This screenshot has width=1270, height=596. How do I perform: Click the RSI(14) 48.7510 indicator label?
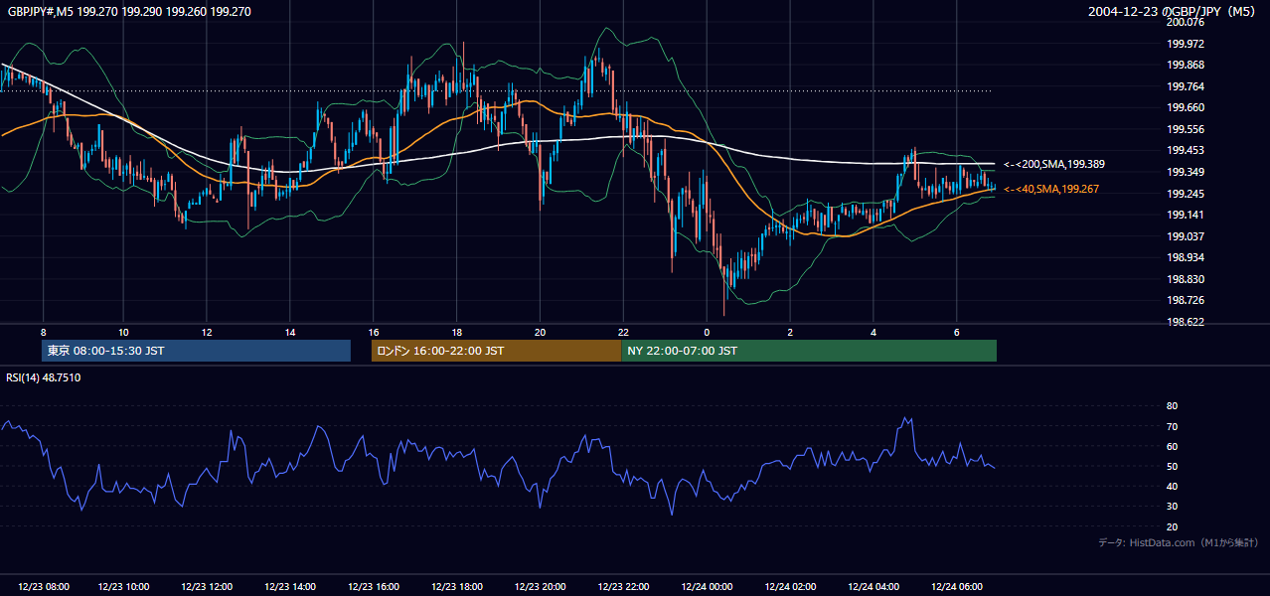[x=44, y=377]
